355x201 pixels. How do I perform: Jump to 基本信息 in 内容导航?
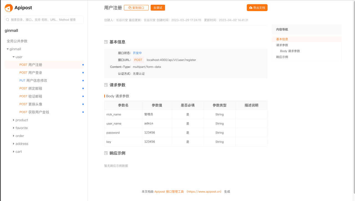pyautogui.click(x=282, y=39)
